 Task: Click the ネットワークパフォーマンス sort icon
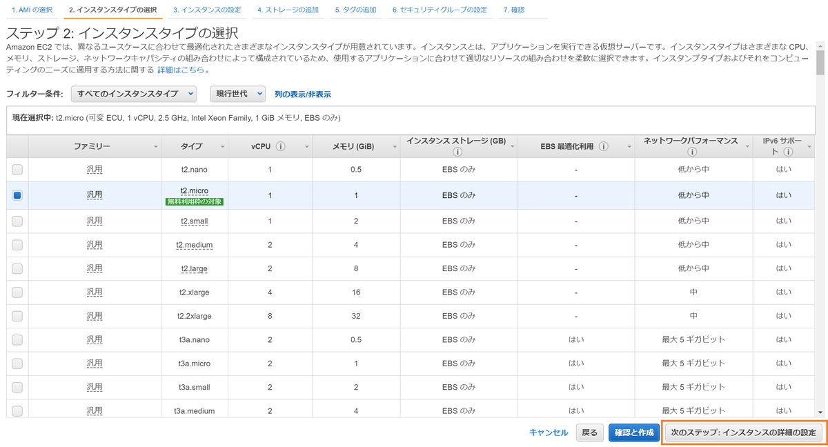coord(747,147)
